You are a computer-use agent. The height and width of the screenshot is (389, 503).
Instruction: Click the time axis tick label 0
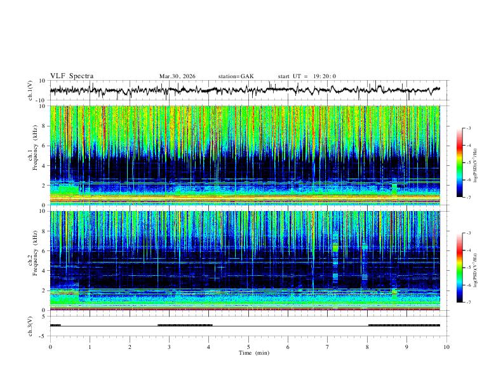[x=50, y=347]
